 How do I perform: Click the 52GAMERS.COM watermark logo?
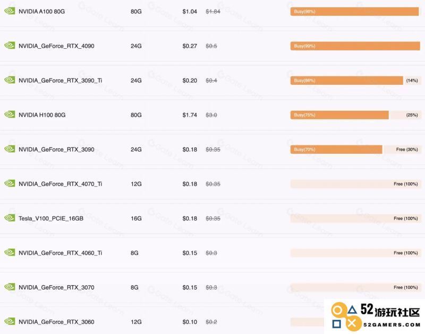(375, 317)
